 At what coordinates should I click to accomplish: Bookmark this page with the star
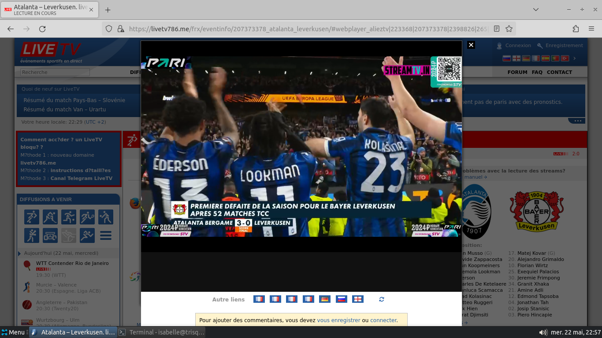point(509,29)
